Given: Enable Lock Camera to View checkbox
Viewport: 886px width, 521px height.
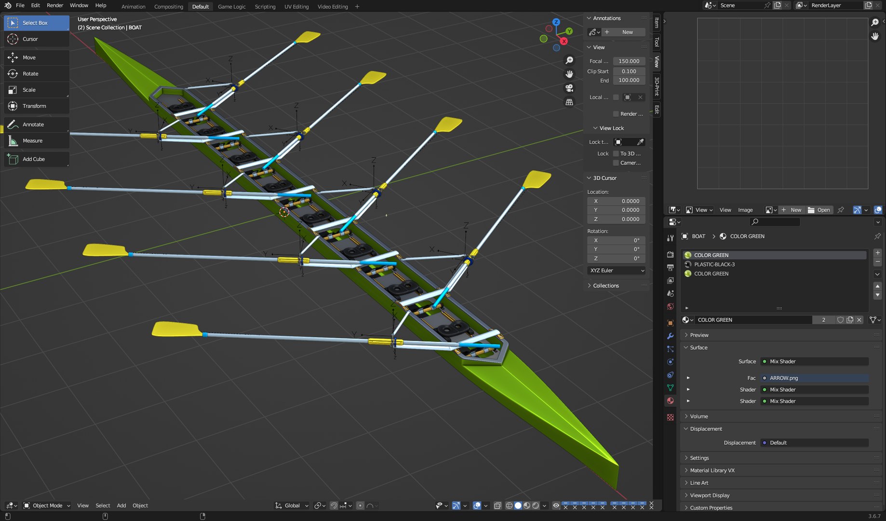Looking at the screenshot, I should [x=616, y=163].
